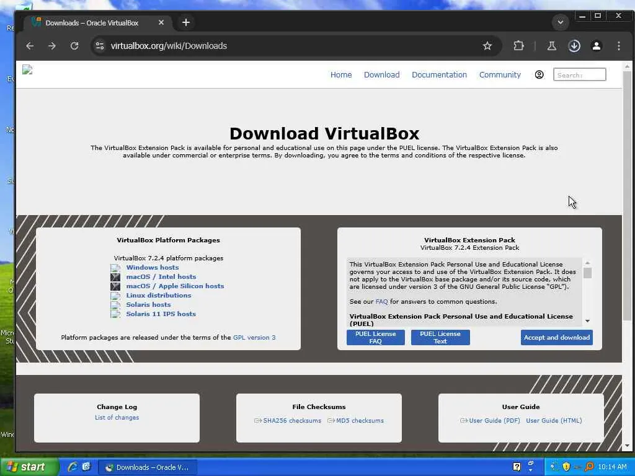Open the Chrome three-dot menu
Screen dimensions: 635x476
pyautogui.click(x=619, y=46)
